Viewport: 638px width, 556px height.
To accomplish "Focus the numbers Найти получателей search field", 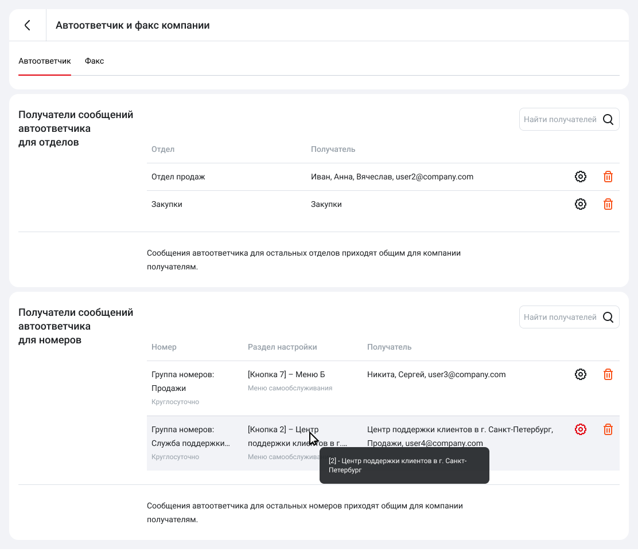I will click(559, 317).
